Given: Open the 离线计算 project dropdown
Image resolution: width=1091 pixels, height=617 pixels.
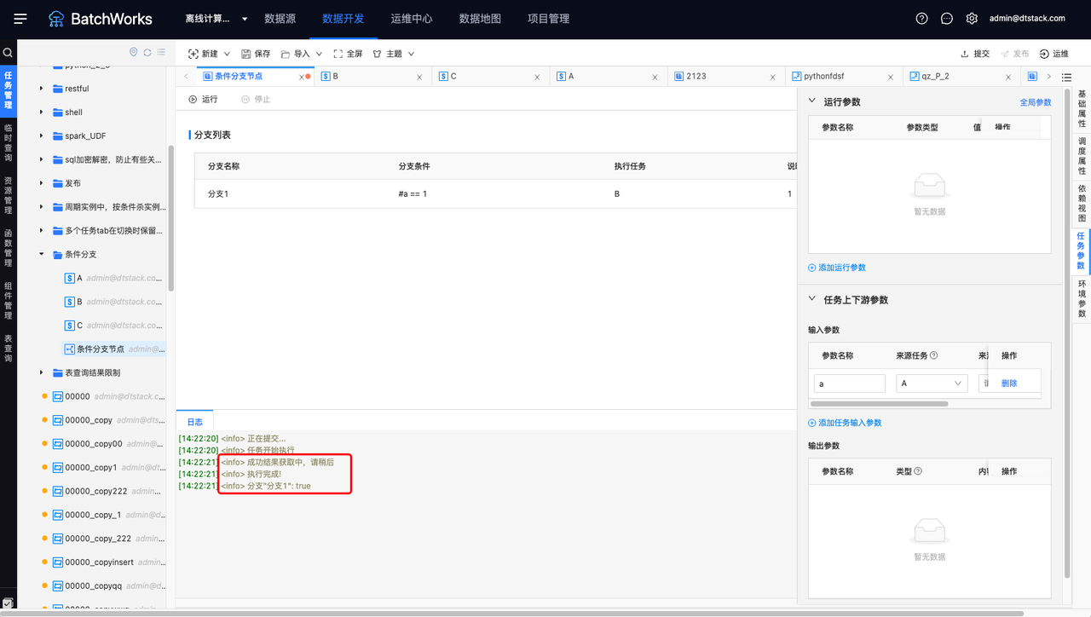Looking at the screenshot, I should point(216,19).
